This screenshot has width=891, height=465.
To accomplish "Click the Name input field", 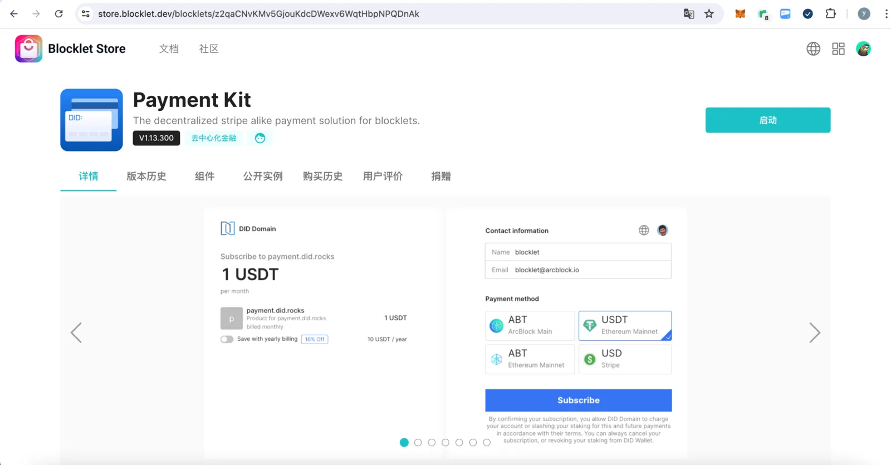I will [x=578, y=252].
